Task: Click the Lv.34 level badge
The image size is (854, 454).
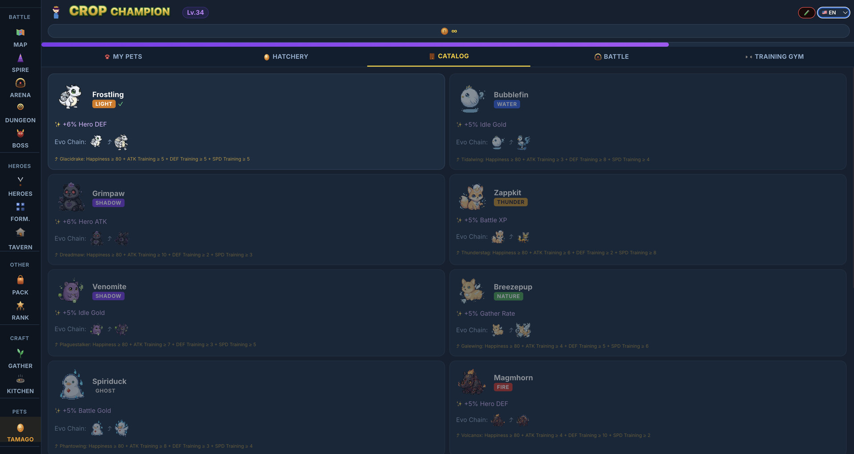Action: coord(195,12)
